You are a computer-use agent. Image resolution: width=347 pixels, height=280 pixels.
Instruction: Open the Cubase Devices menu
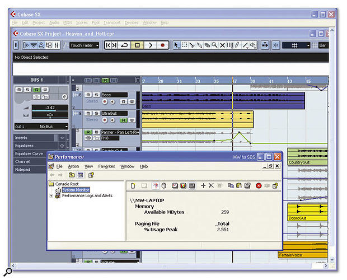tap(132, 22)
